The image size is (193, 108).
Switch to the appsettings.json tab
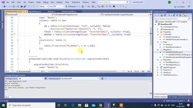point(35,11)
